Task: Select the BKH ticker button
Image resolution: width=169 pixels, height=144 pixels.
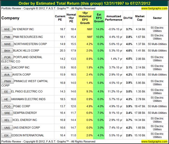Action: [x=7, y=51]
